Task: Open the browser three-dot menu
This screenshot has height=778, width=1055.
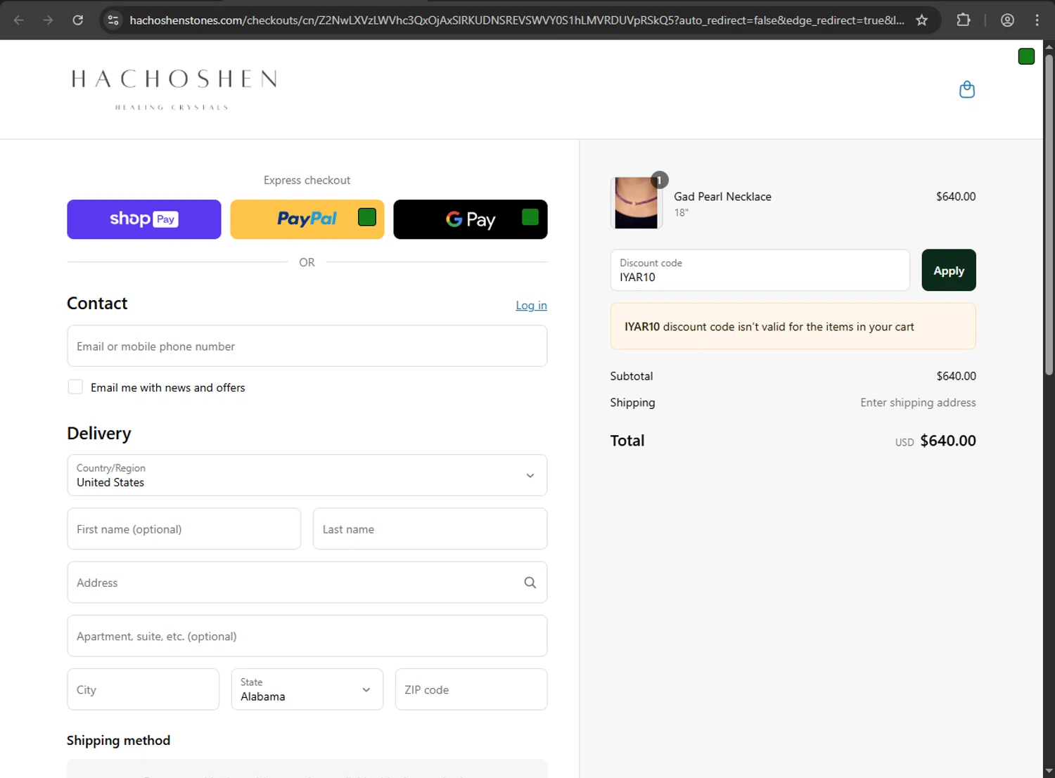Action: [1037, 20]
